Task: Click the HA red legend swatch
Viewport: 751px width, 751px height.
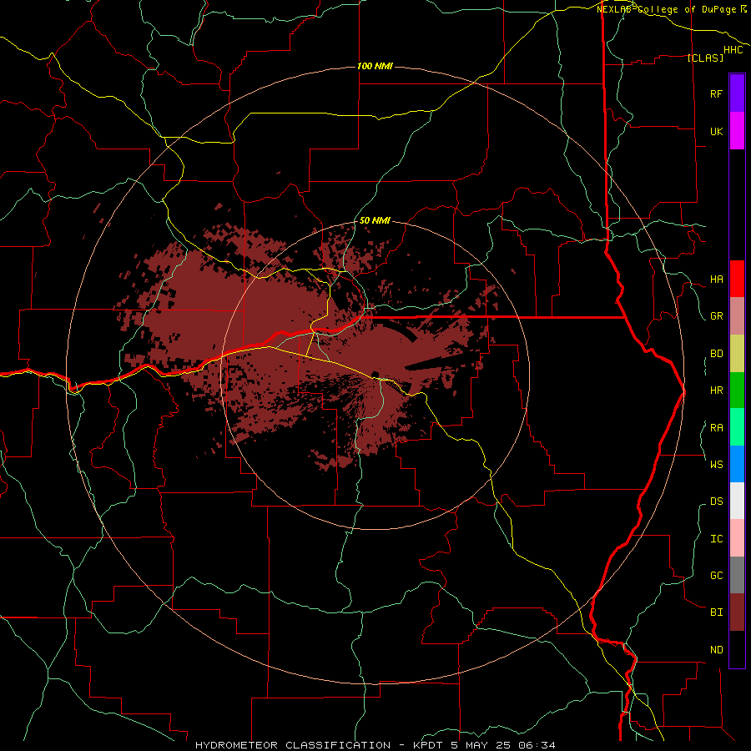Action: coord(737,279)
